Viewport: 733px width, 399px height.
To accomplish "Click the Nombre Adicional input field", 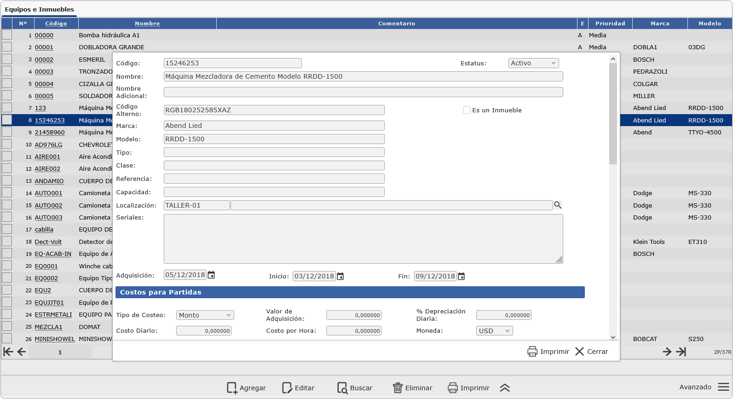I will click(x=364, y=92).
